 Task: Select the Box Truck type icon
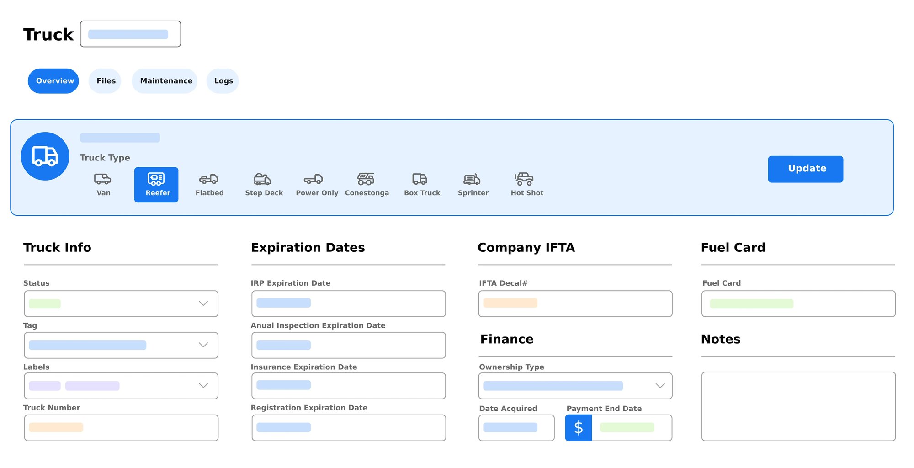point(421,184)
